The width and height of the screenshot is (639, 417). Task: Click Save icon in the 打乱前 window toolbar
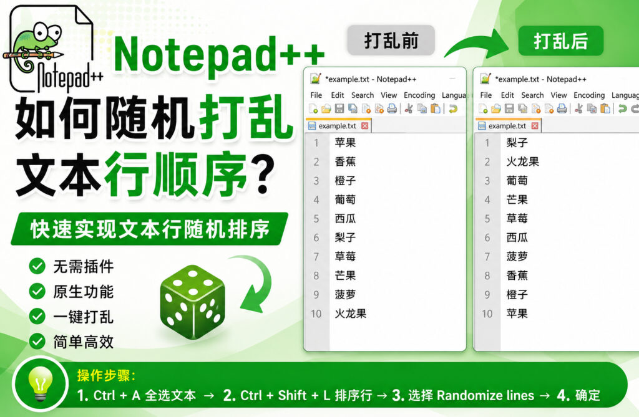[339, 108]
